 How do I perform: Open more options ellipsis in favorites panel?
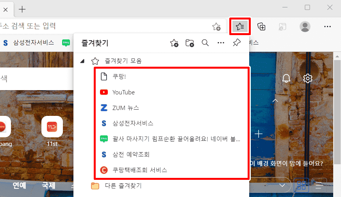[221, 43]
